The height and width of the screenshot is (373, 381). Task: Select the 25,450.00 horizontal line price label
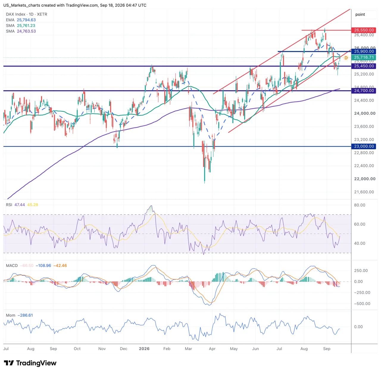364,66
